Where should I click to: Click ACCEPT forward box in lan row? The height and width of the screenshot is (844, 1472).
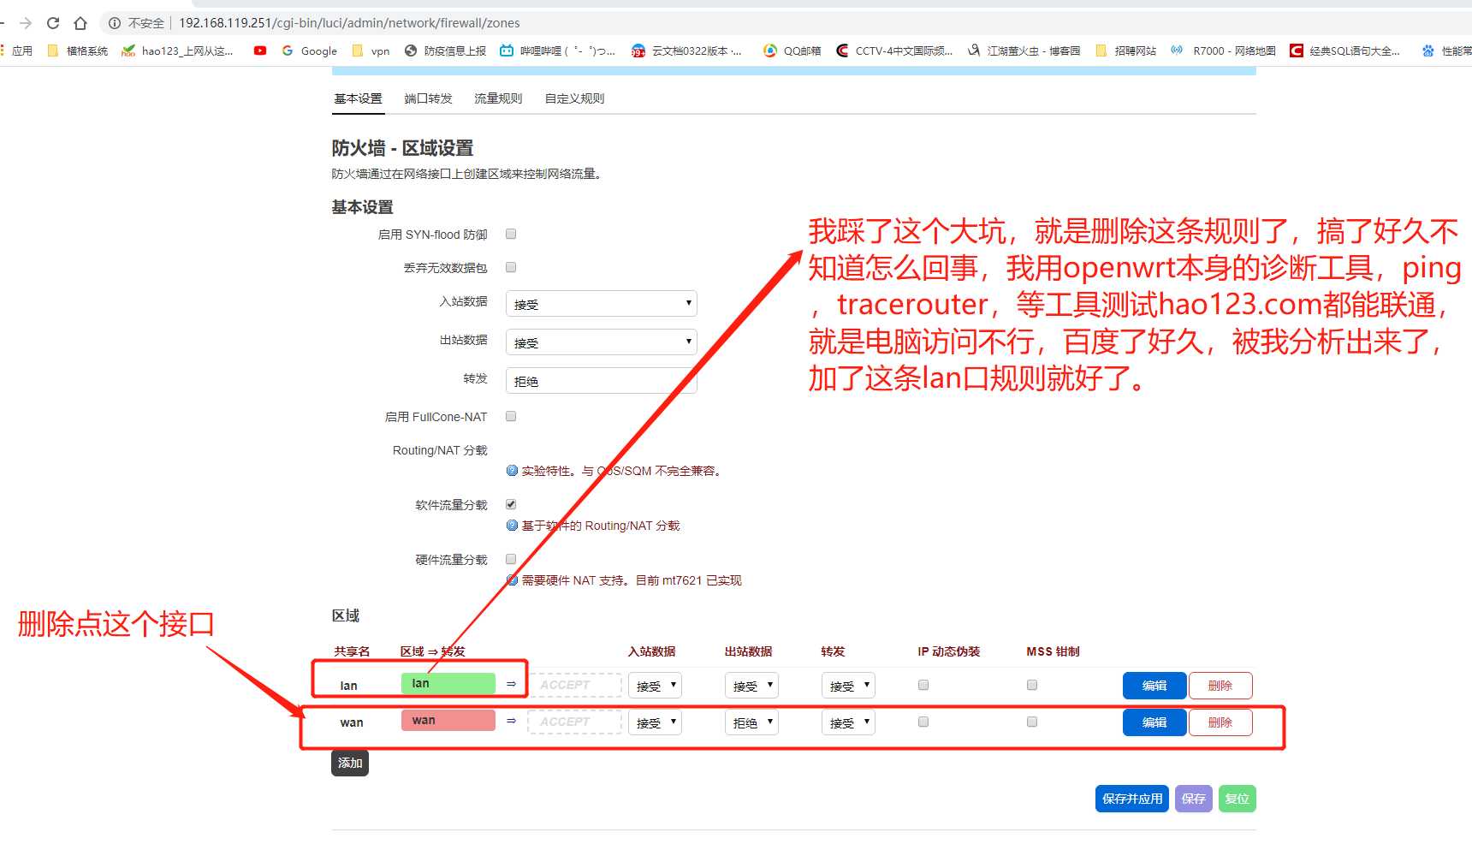[575, 685]
